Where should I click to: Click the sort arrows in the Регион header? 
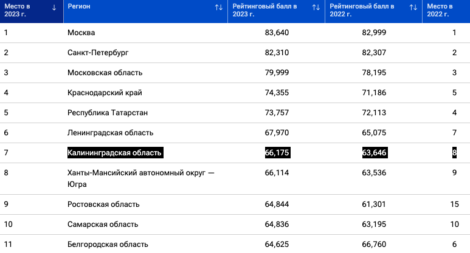click(x=219, y=7)
